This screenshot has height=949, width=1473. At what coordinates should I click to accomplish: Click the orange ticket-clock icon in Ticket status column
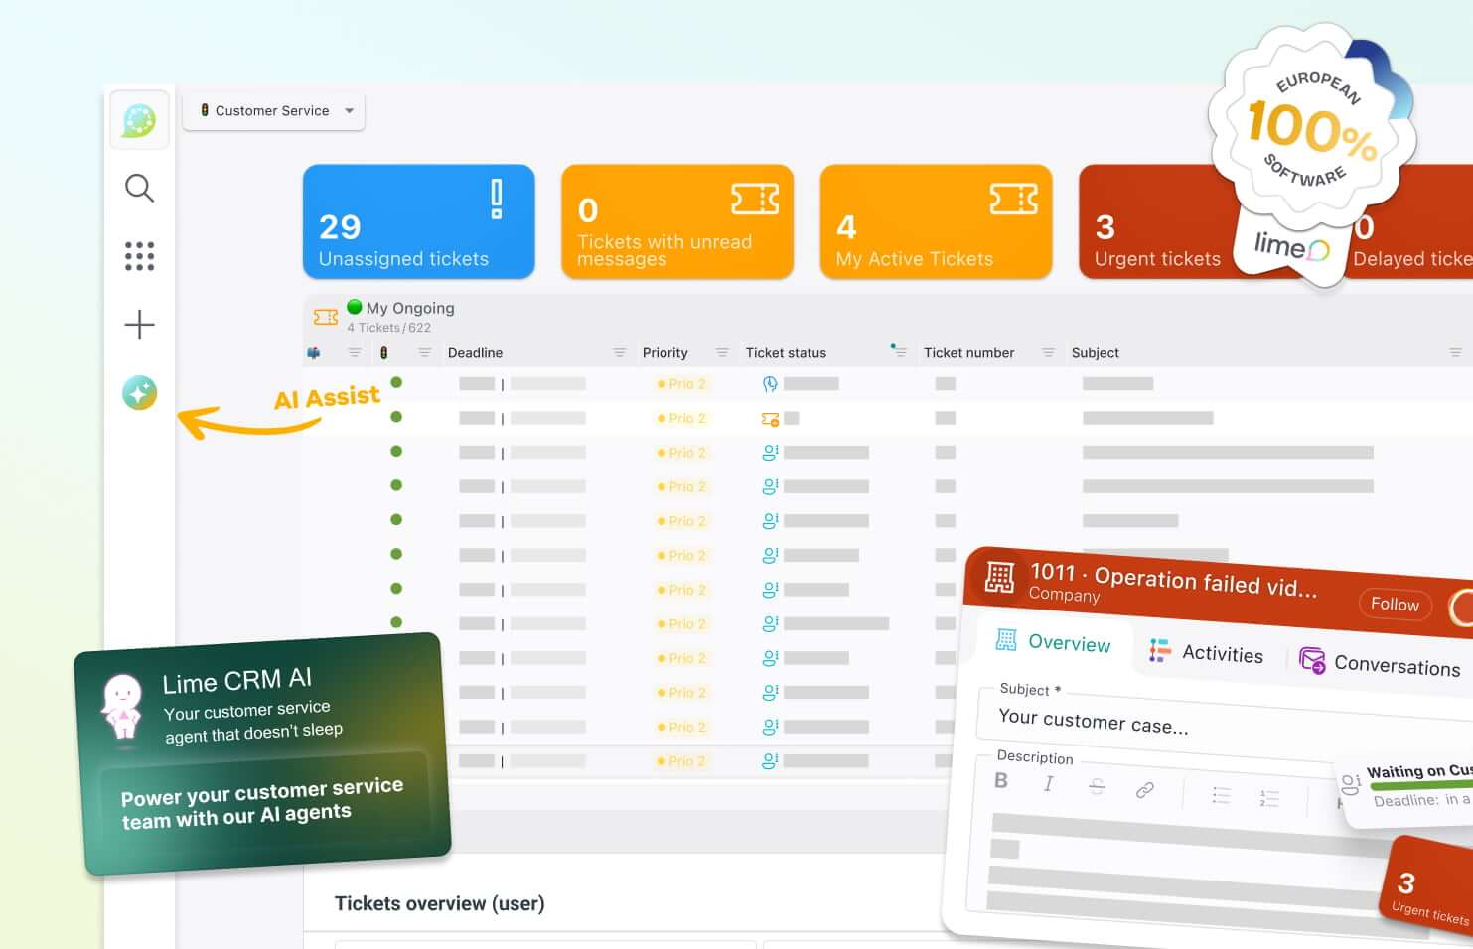[770, 419]
